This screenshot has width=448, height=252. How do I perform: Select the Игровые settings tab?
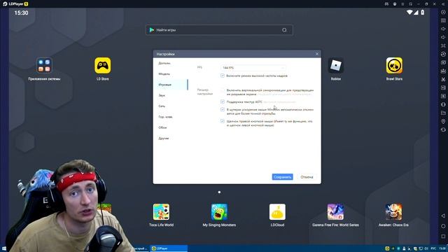pos(171,85)
